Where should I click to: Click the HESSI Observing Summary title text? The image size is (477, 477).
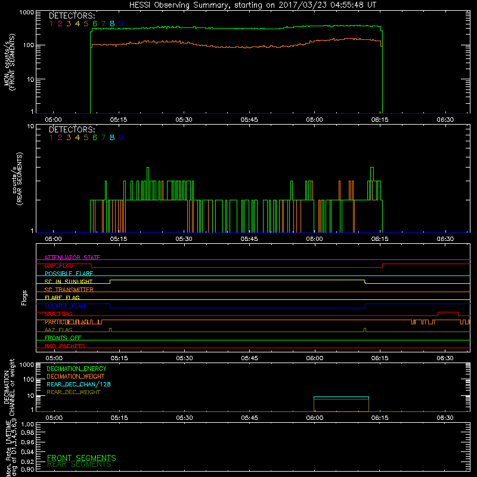252,5
